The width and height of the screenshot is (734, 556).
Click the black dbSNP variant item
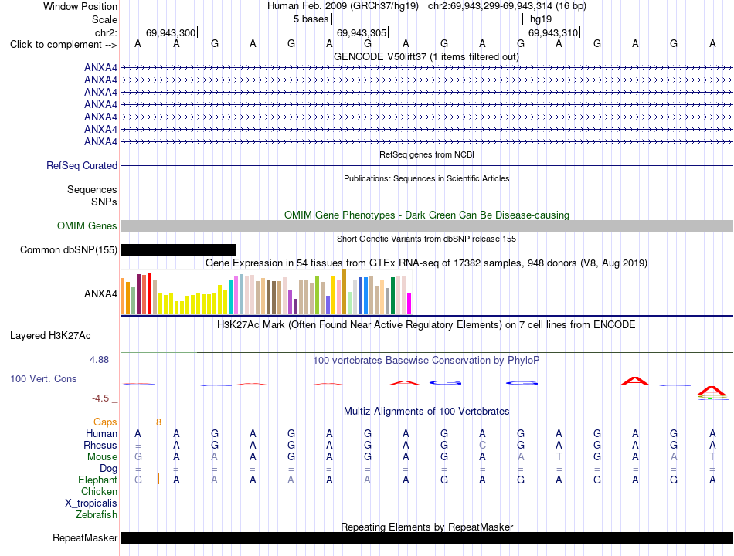pos(178,250)
